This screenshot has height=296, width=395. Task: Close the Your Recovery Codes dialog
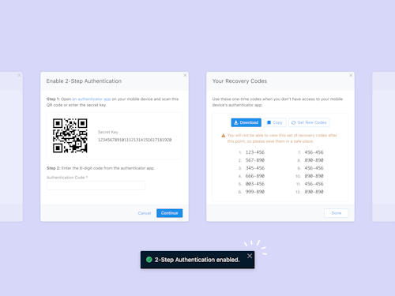point(351,75)
